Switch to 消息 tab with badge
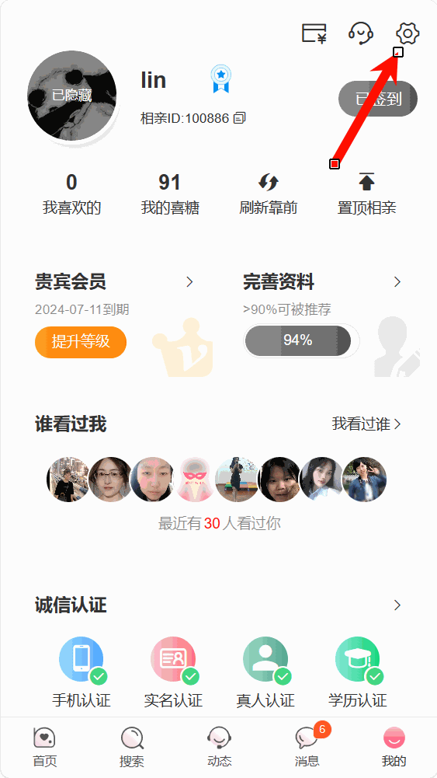Viewport: 437px width, 778px height. [x=308, y=746]
